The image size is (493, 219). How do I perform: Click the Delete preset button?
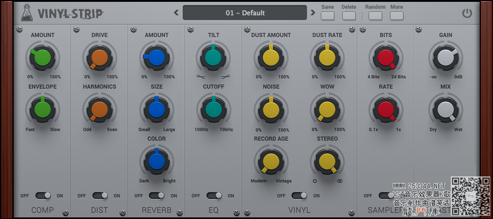click(349, 16)
